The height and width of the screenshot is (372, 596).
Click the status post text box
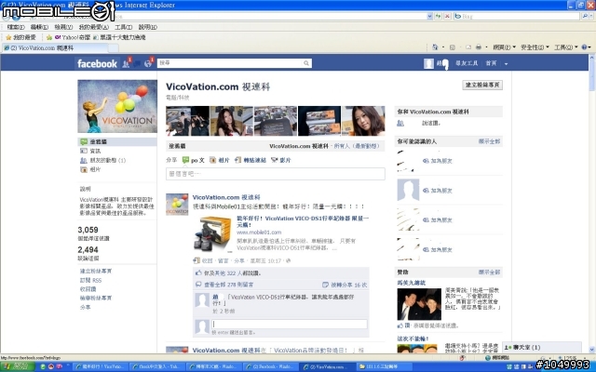(276, 174)
